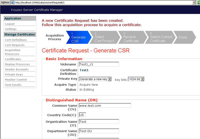Go to Cert Requests
This screenshot has height=139, width=200.
tap(15, 45)
